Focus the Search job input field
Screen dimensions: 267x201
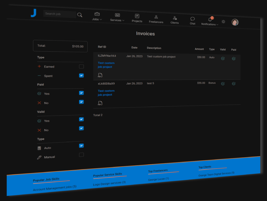(x=59, y=14)
